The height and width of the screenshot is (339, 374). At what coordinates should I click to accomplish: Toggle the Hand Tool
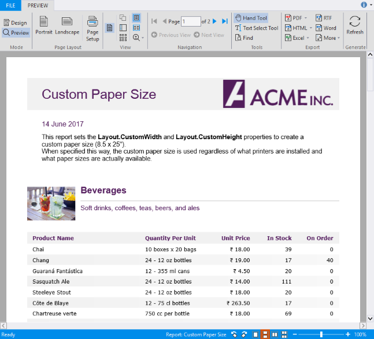tap(251, 18)
